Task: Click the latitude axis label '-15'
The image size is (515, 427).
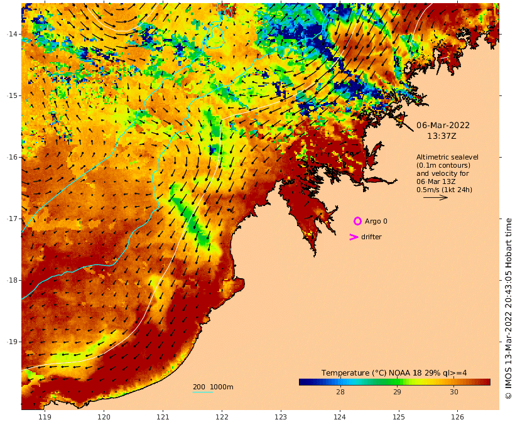Action: [x=12, y=95]
